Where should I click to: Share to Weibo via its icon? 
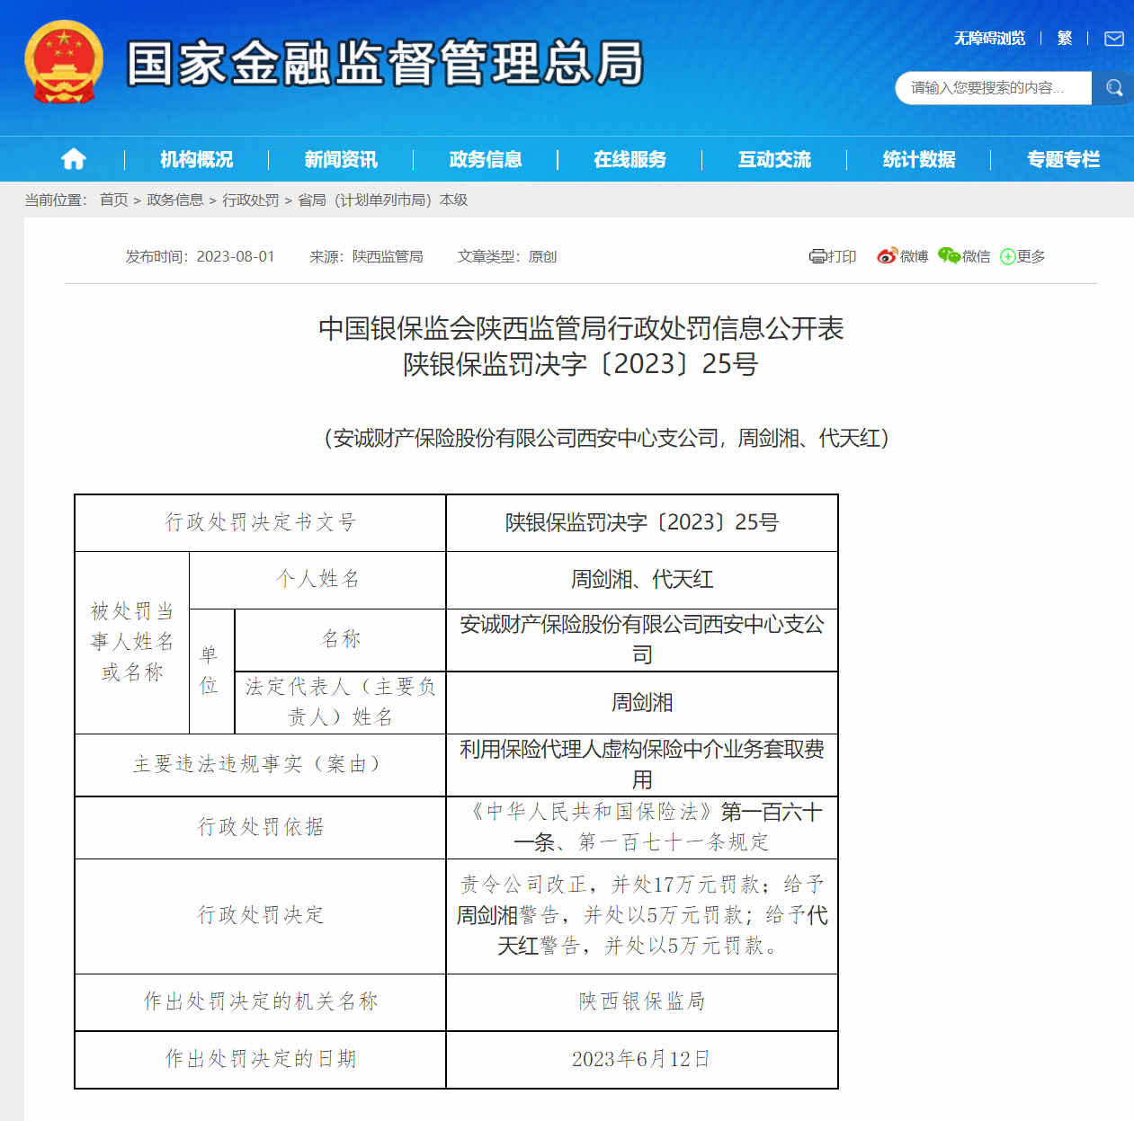click(887, 256)
